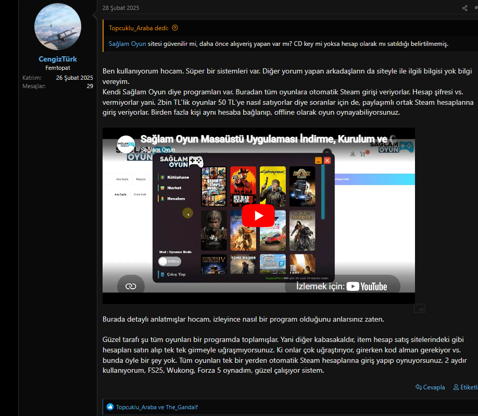The image size is (478, 416).
Task: Click the Sağlam Oyun channel name
Action: (x=158, y=150)
